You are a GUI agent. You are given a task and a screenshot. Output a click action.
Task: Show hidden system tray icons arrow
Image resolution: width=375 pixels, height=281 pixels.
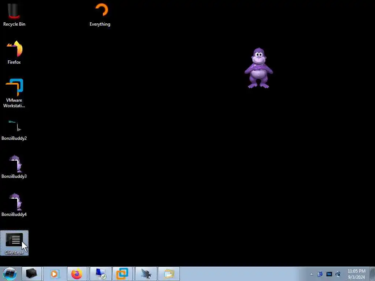[311, 274]
